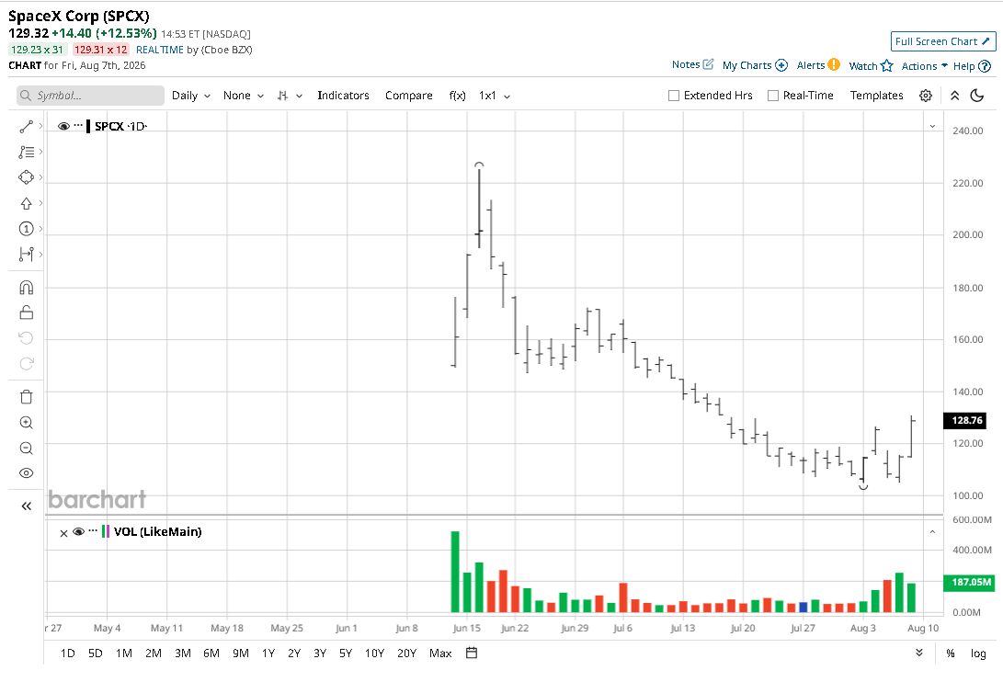Select the 1D time range
Screen dimensions: 1003x682
67,654
